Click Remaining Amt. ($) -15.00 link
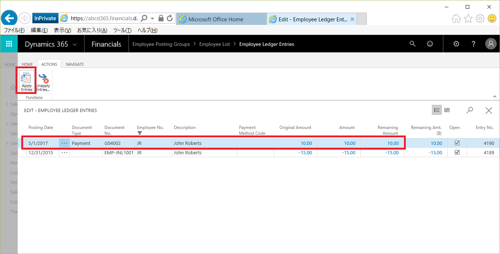Image resolution: width=500 pixels, height=254 pixels. tap(435, 152)
